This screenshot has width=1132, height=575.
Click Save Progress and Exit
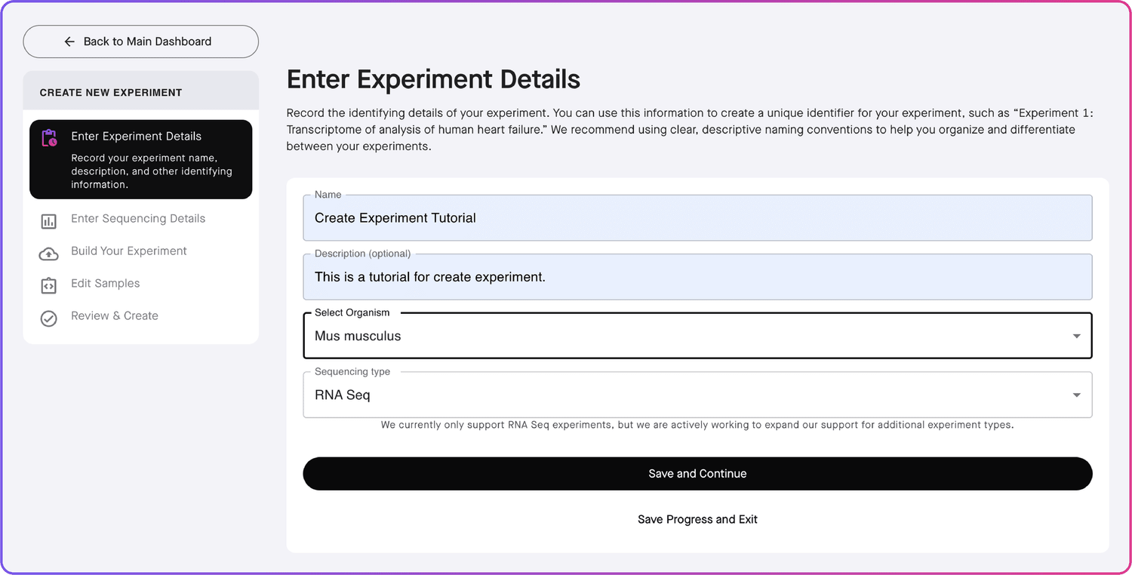(697, 519)
